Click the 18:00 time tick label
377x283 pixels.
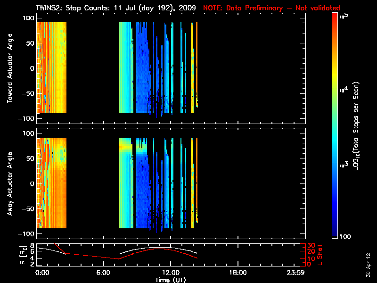(238, 273)
